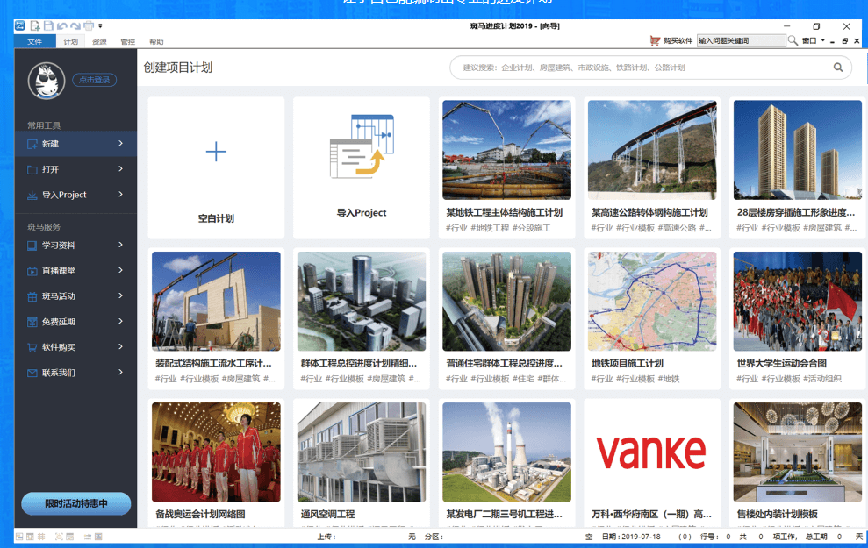Click the 斑马活动 gift icon
Viewport: 868px width, 548px height.
point(32,296)
